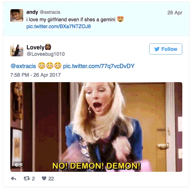Open the pic.twitter.com/77q7vcDvDY link
Image resolution: width=192 pixels, height=189 pixels.
99,66
